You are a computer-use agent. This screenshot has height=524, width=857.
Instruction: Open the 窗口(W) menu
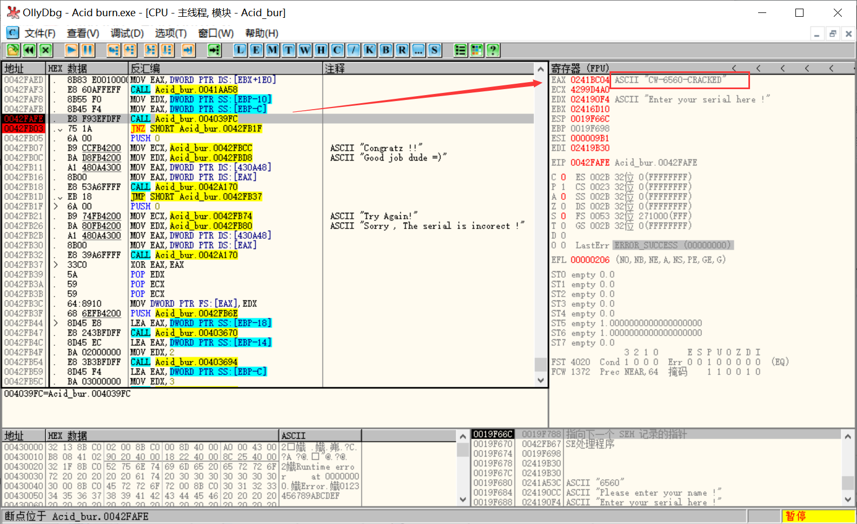216,33
